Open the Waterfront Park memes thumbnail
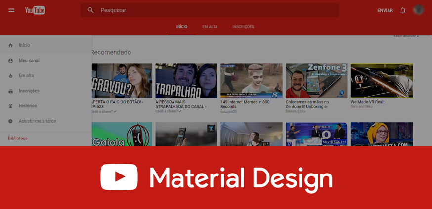 (x=252, y=80)
